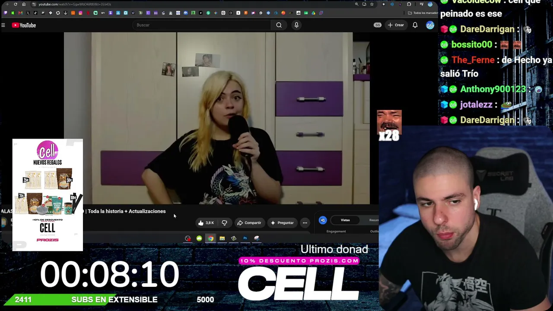Screen dimensions: 553x311
Task: Click the video player to pause
Action: 217,118
